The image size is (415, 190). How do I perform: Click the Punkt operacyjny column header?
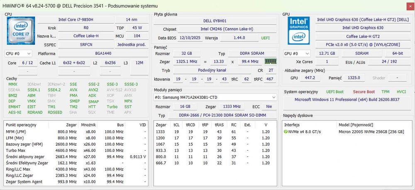pos(21,124)
